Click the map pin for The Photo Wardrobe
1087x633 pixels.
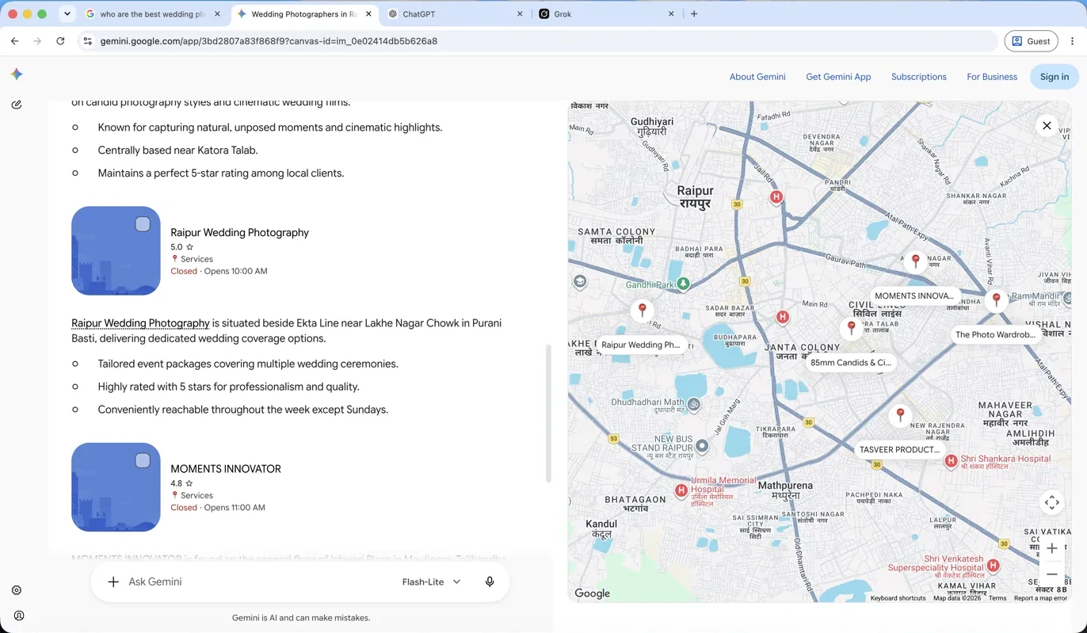tap(997, 299)
